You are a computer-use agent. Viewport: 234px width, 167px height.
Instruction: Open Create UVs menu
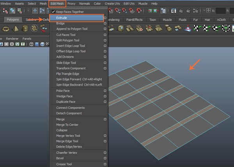pos(112,4)
